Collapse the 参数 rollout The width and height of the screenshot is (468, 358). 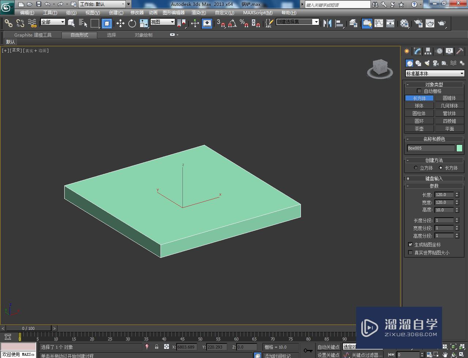tap(434, 186)
